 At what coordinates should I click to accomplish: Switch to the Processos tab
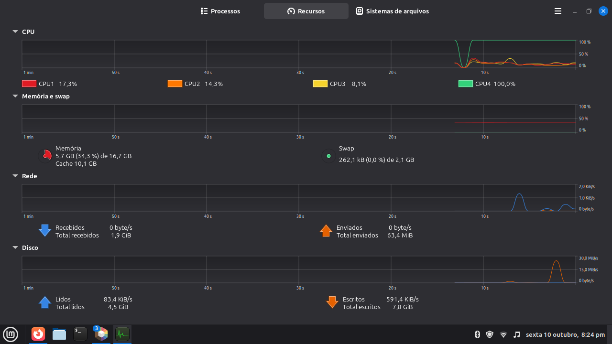click(x=220, y=11)
